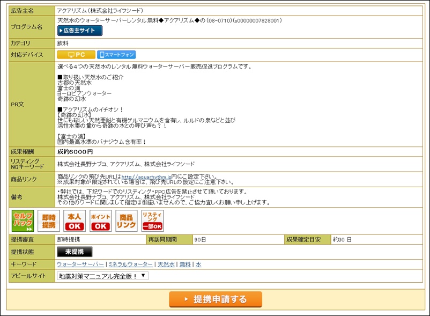Click the blue スマートフォン device badge
430x316 pixels.
click(x=116, y=55)
